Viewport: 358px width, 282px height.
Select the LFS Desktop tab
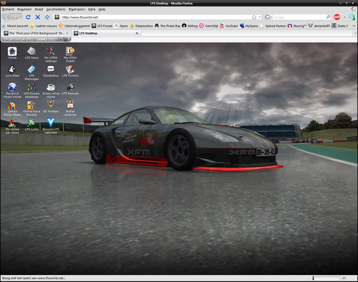point(106,33)
